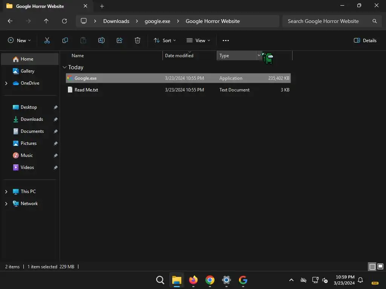The image size is (386, 289).
Task: Open Google Chrome from the taskbar
Action: (x=210, y=280)
